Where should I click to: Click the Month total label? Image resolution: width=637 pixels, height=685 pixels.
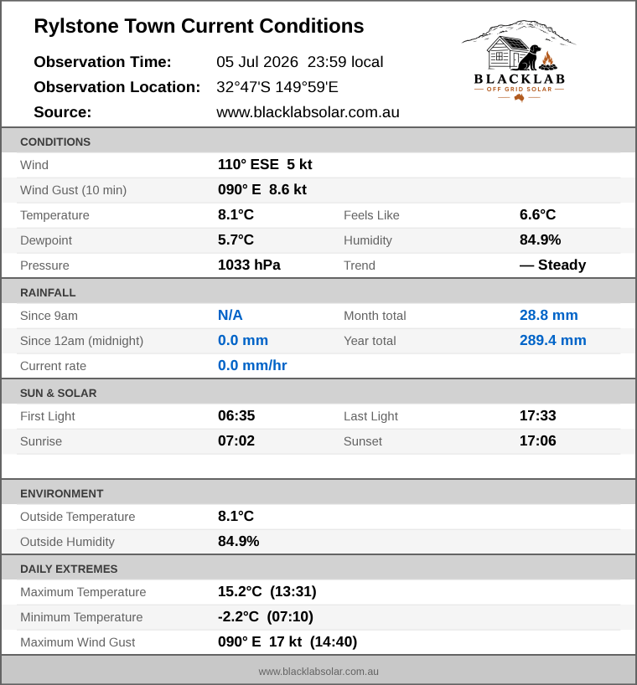[x=375, y=316]
